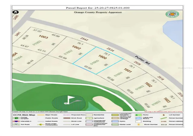The width and height of the screenshot is (193, 136).
Task: Click parcel number 01002 label
Action: click(x=68, y=52)
